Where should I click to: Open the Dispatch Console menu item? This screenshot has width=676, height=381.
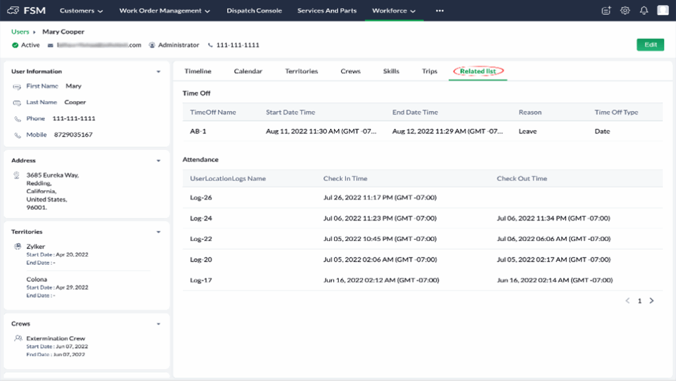[254, 11]
